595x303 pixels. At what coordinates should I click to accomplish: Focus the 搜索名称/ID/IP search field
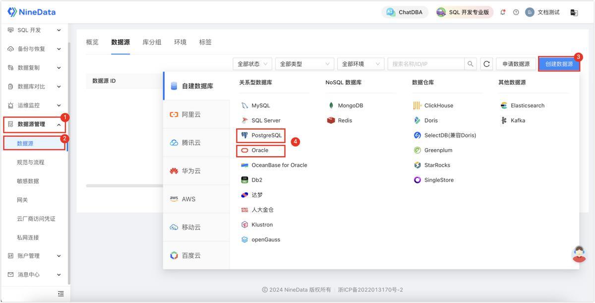coord(426,64)
